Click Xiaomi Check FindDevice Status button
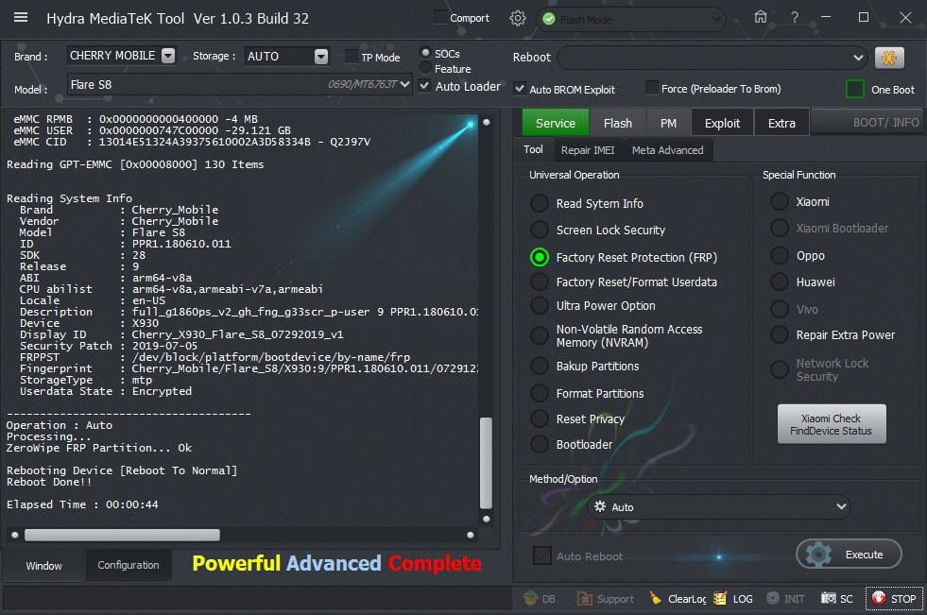 832,424
